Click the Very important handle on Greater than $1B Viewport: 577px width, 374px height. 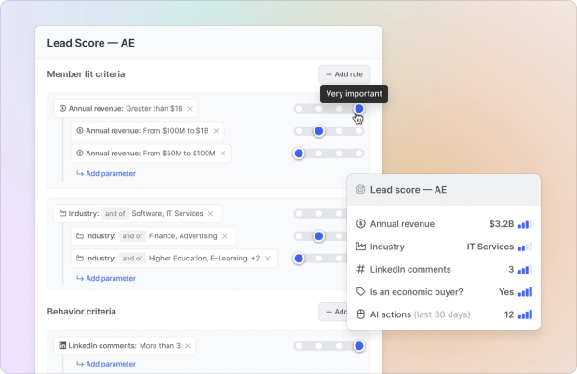[x=359, y=109]
